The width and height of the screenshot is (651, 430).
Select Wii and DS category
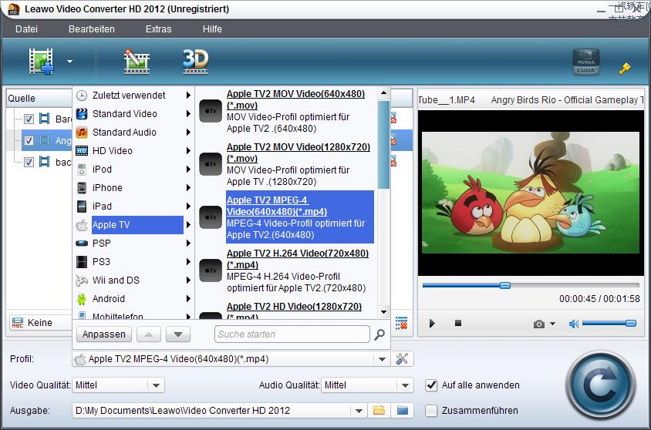[x=133, y=280]
